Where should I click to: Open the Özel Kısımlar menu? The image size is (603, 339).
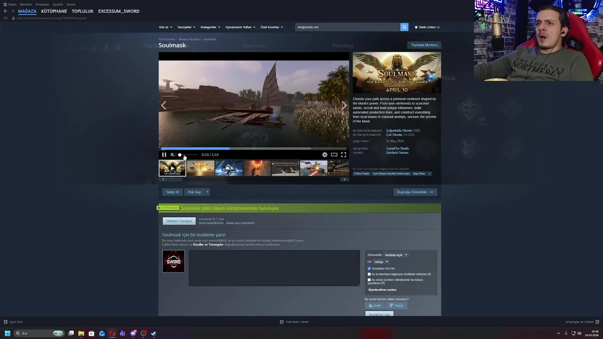coord(272,27)
